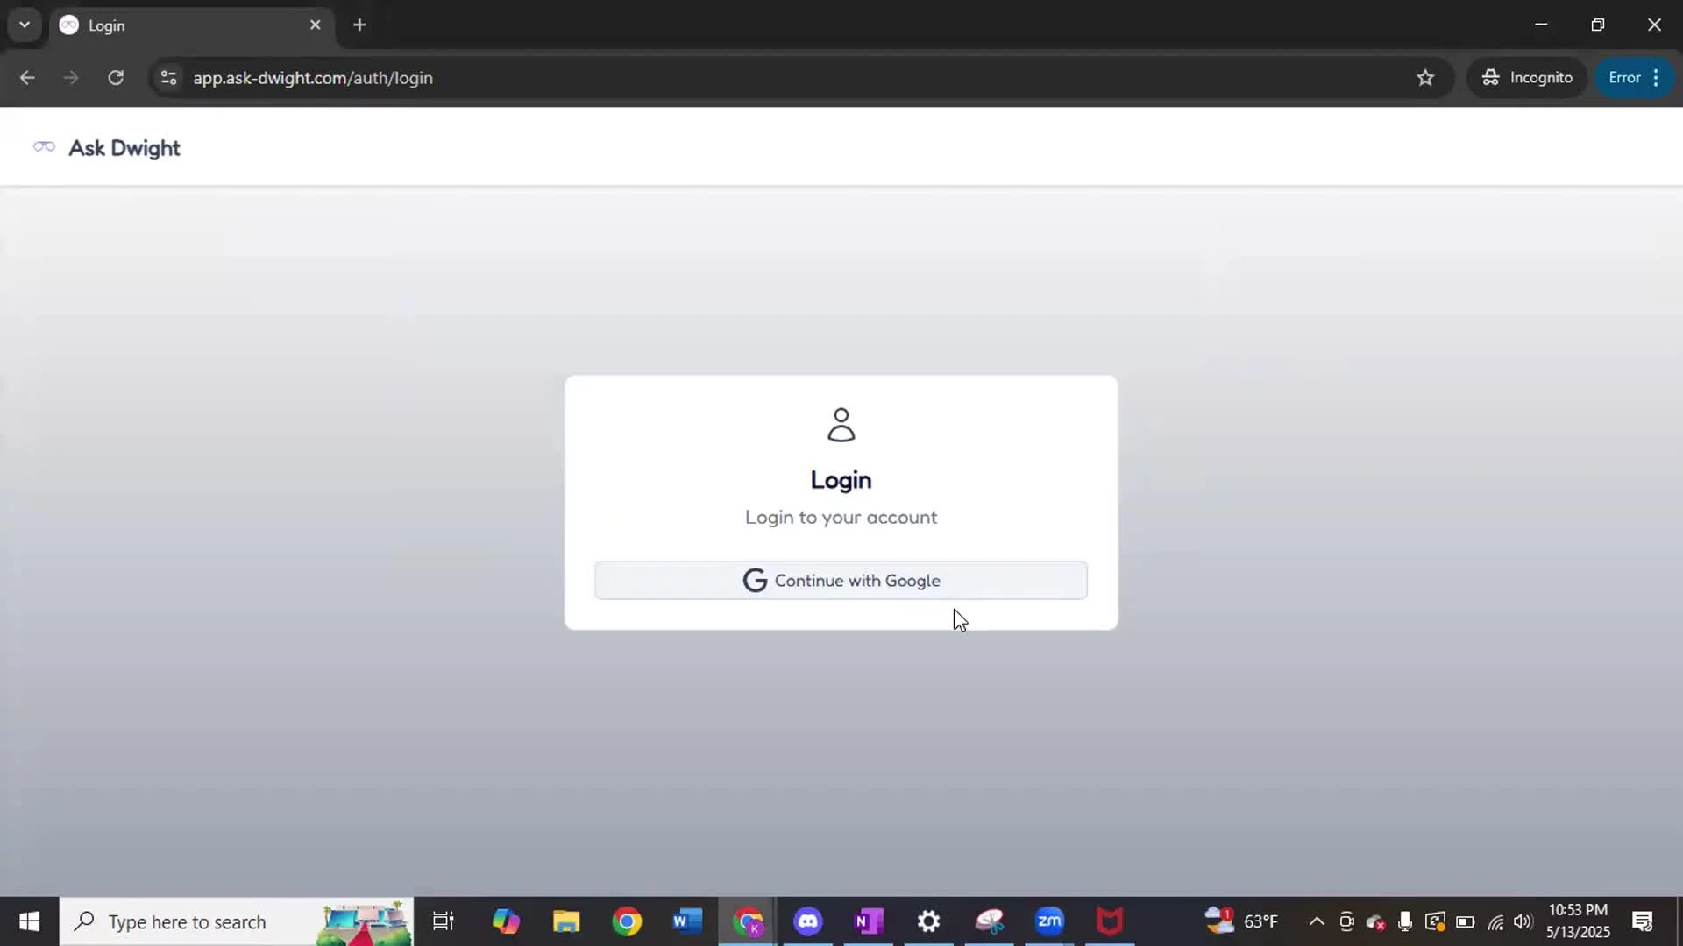Open Chrome three-dot menu

(x=1656, y=78)
